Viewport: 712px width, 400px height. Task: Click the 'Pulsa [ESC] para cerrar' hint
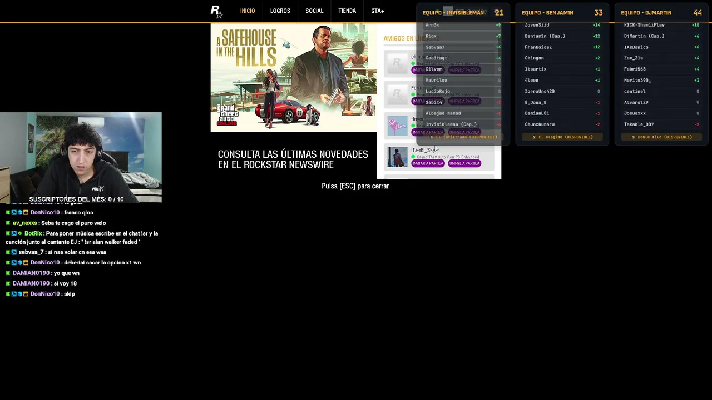tap(355, 186)
